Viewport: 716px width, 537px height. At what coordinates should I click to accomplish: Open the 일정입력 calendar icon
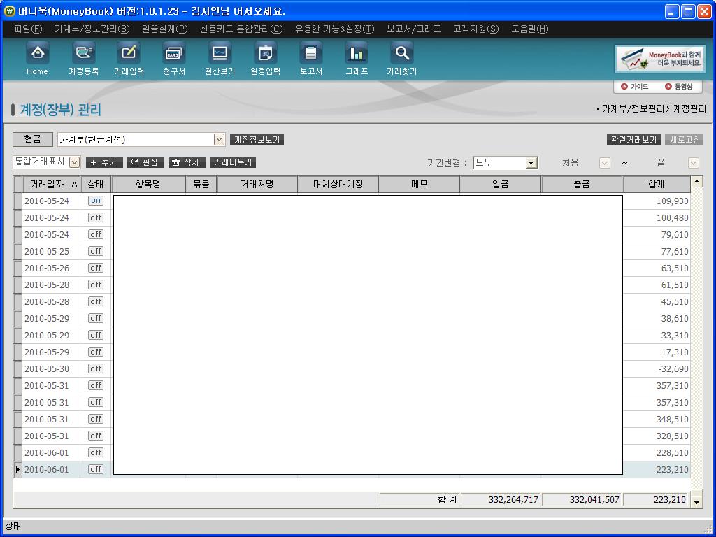(x=265, y=53)
